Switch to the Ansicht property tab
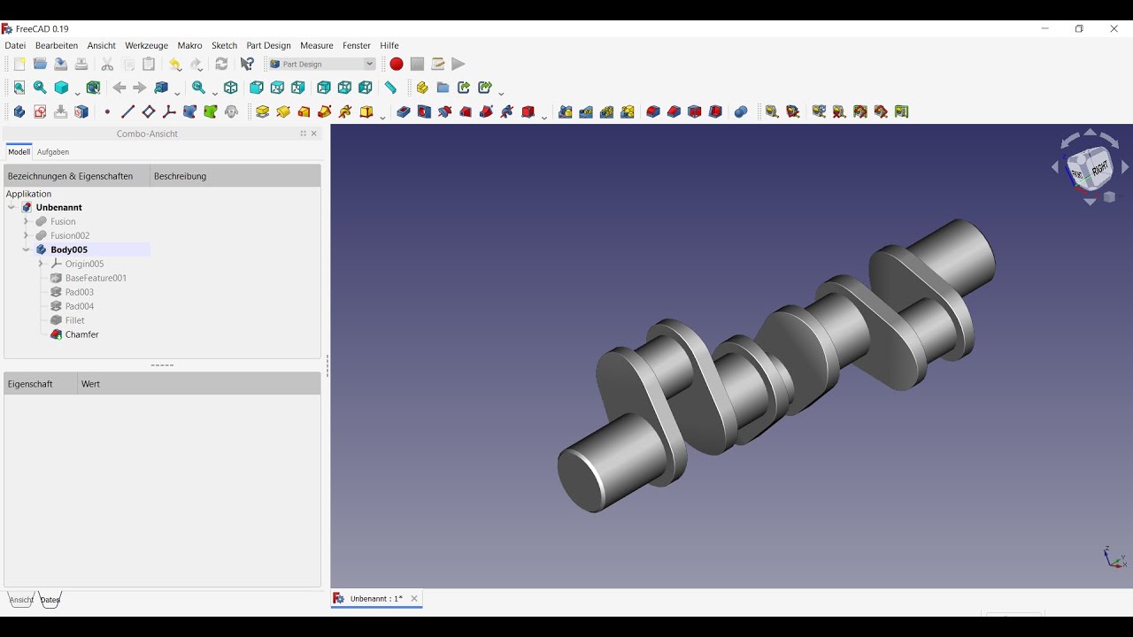Screen dimensions: 1133x637 click(x=21, y=600)
